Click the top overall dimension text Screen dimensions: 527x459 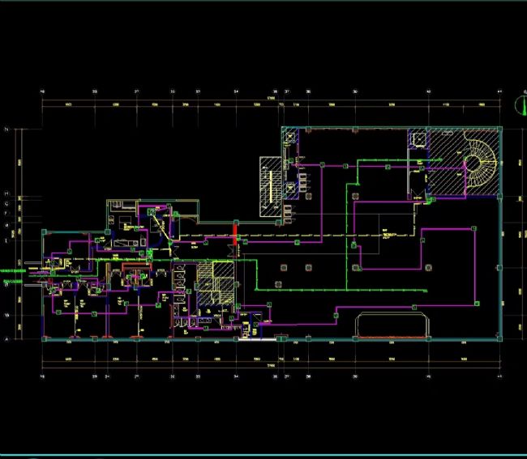tap(260, 100)
